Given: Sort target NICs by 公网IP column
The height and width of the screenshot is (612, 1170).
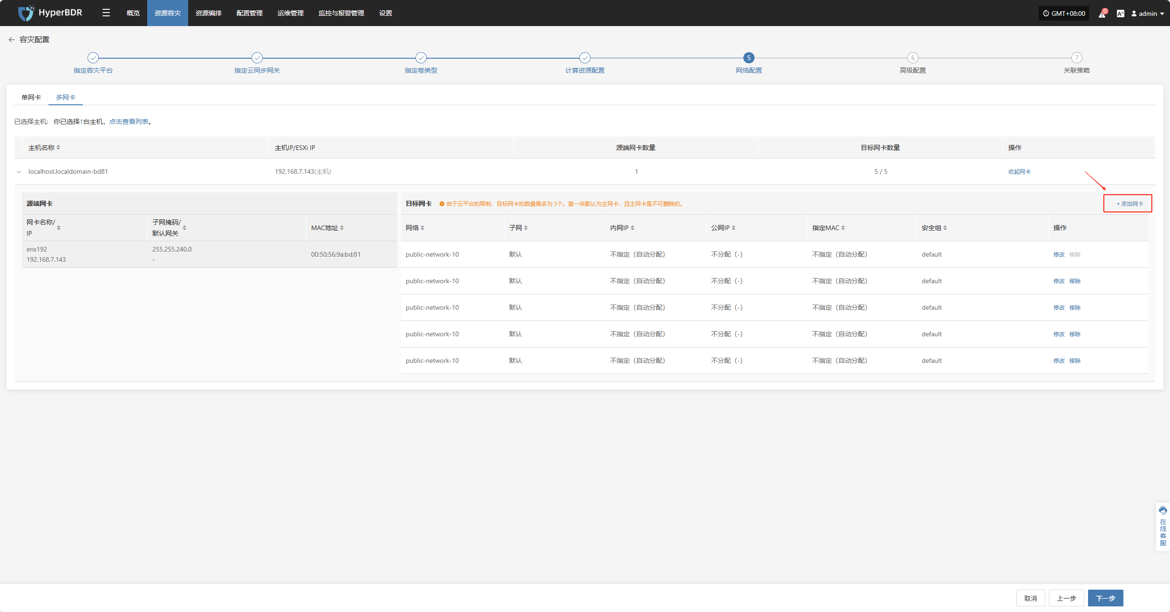Looking at the screenshot, I should point(734,228).
